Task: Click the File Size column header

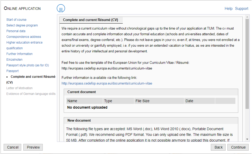Action: (159, 101)
